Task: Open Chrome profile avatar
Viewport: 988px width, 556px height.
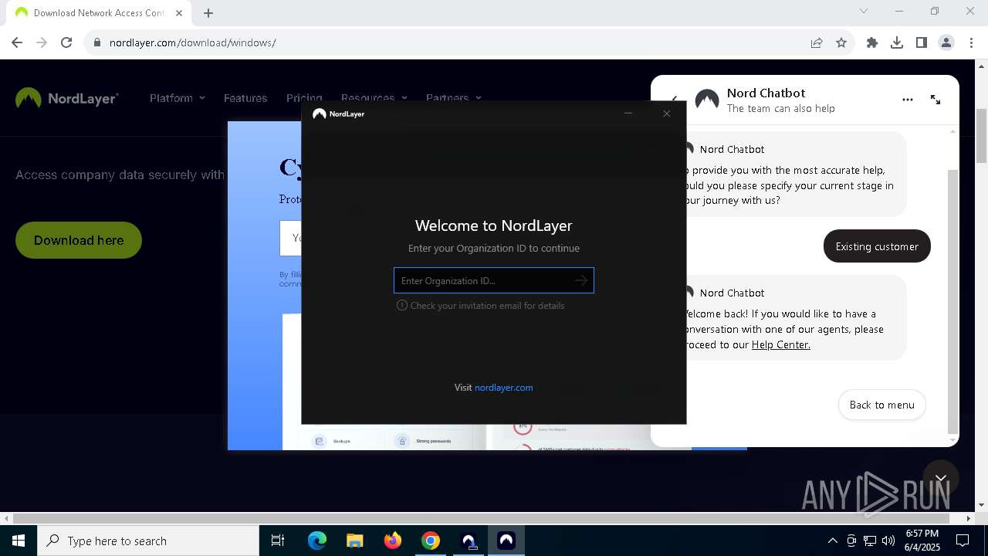Action: coord(946,42)
